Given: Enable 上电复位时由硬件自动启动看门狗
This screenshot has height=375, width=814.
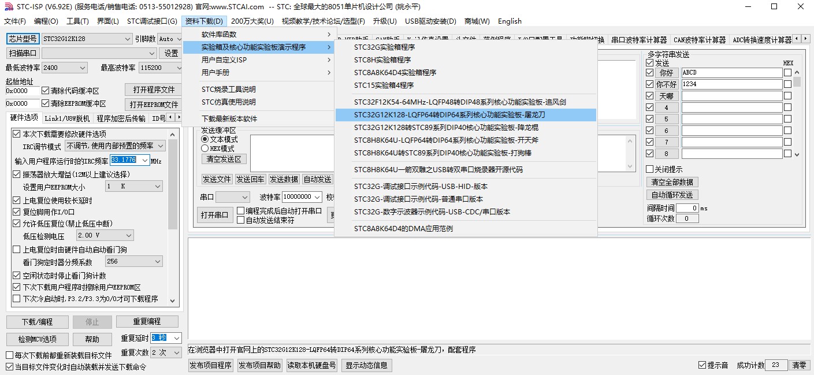Looking at the screenshot, I should coord(16,250).
